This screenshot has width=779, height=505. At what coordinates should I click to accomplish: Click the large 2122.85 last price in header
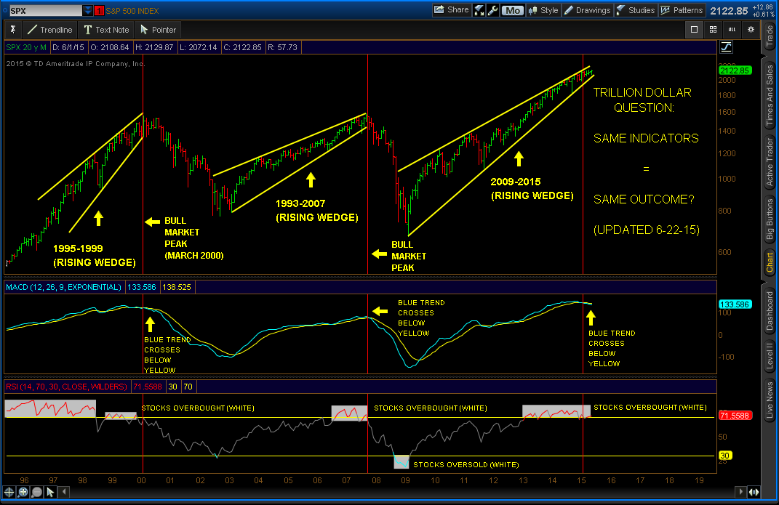(x=729, y=11)
